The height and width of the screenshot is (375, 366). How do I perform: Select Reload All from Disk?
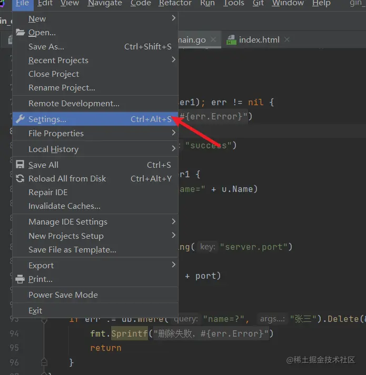pyautogui.click(x=95, y=178)
